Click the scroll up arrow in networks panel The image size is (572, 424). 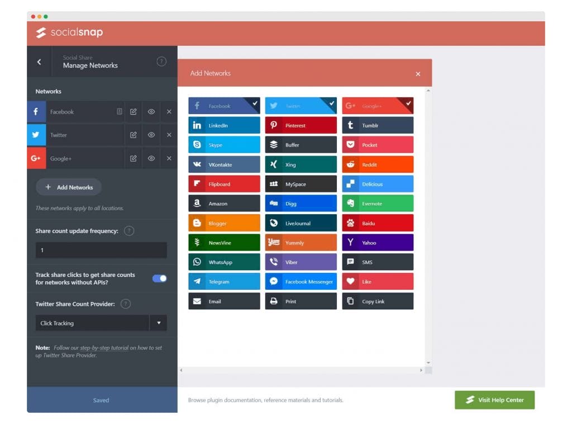tap(428, 90)
